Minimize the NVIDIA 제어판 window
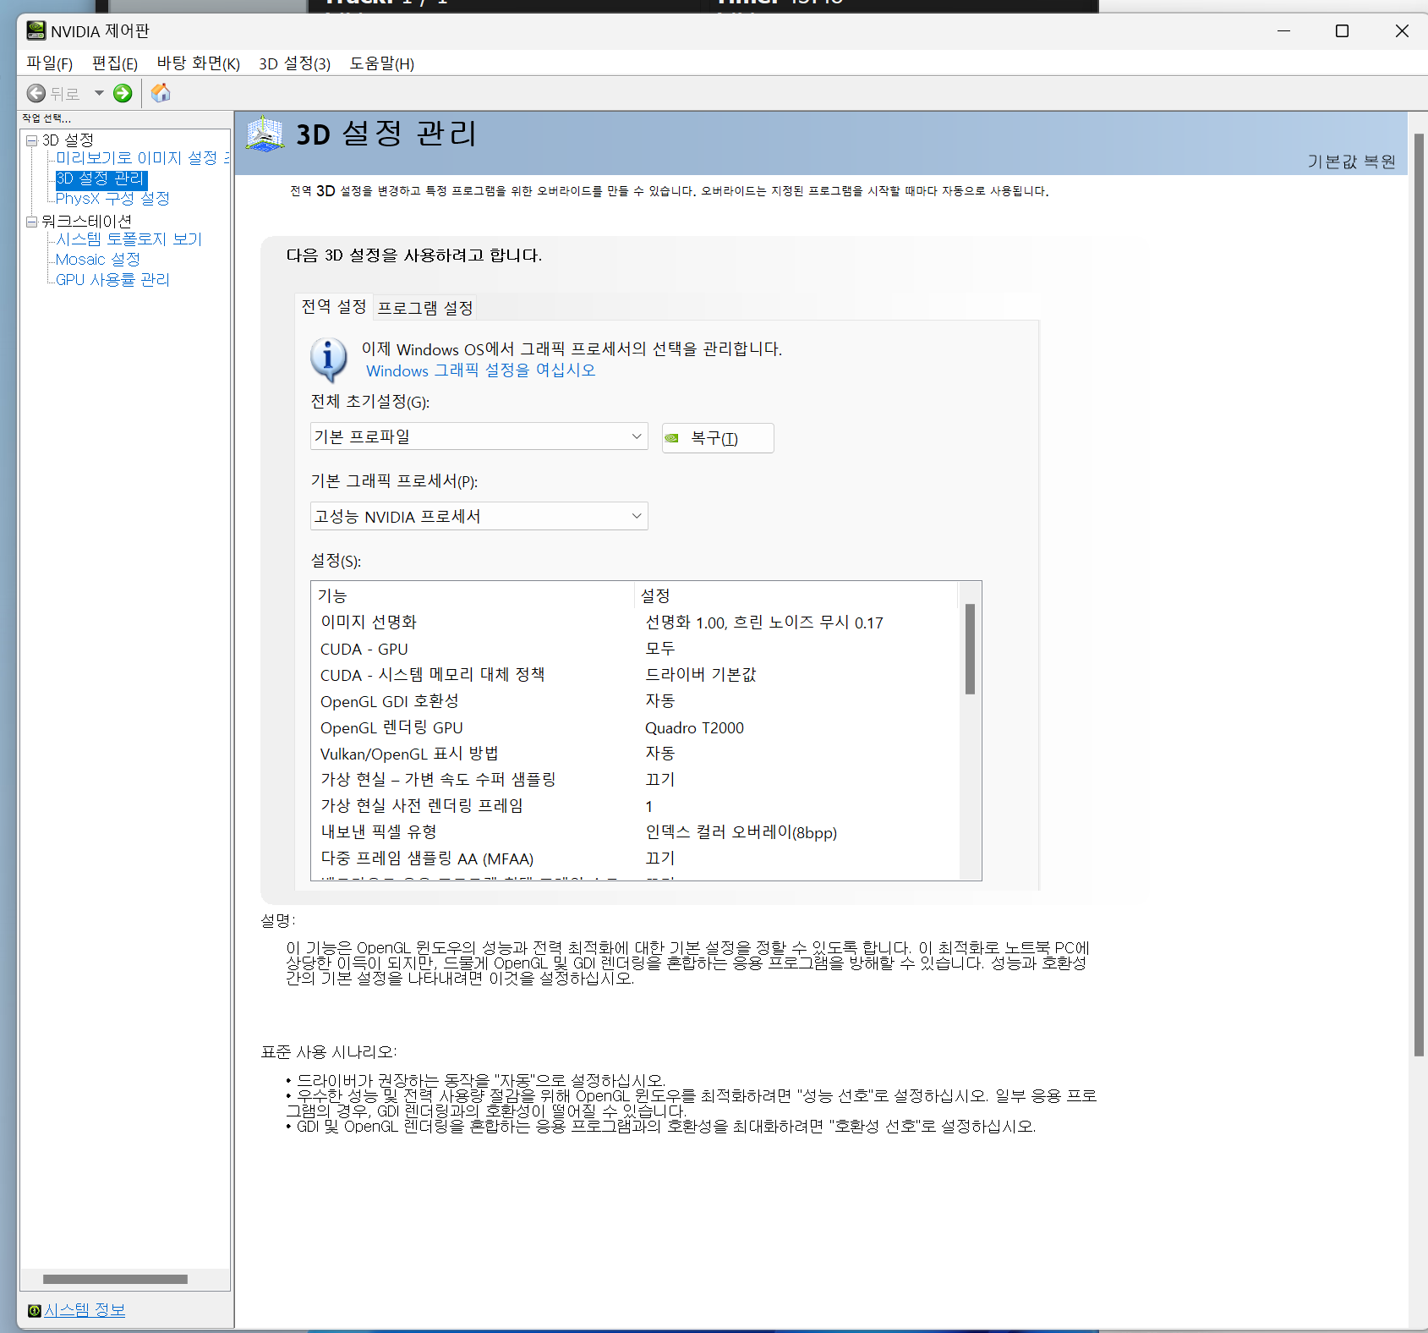Image resolution: width=1428 pixels, height=1333 pixels. click(x=1283, y=31)
